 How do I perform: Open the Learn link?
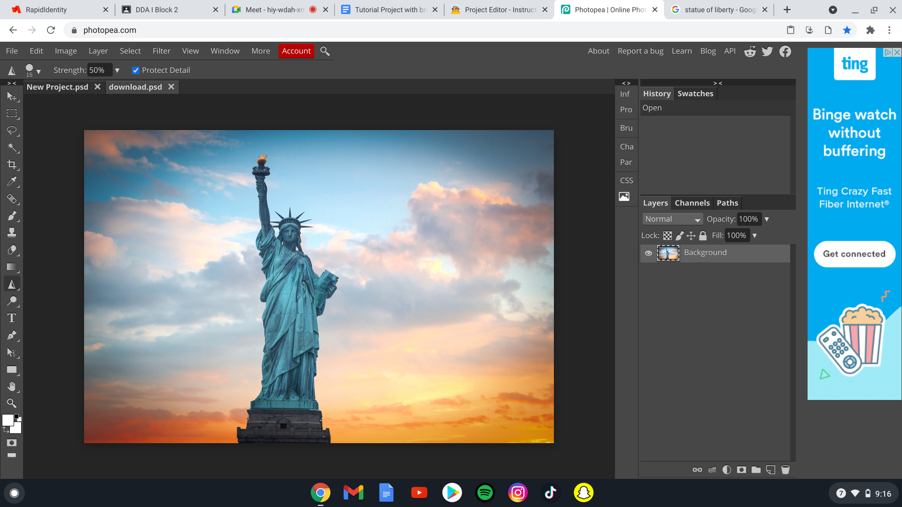682,51
